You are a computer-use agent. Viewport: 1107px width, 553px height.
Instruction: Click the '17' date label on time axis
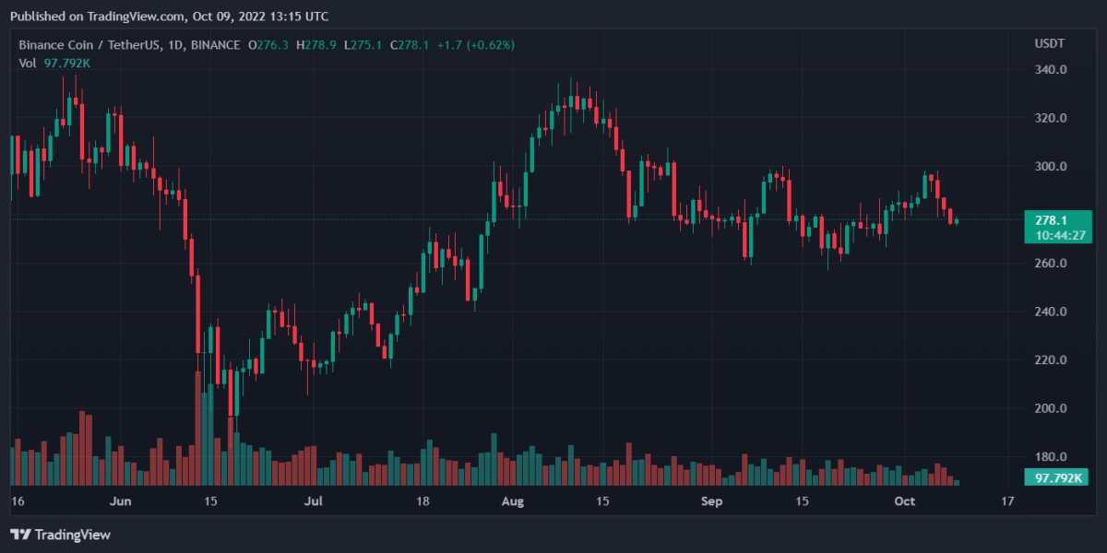1007,501
